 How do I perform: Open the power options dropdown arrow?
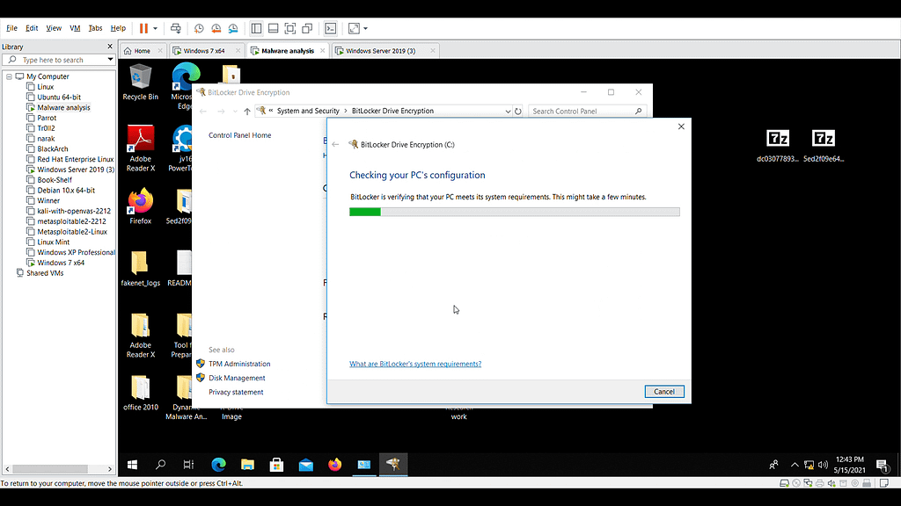155,28
